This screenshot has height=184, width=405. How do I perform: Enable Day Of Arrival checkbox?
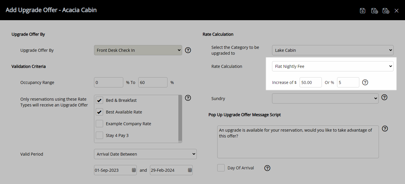[x=221, y=168]
